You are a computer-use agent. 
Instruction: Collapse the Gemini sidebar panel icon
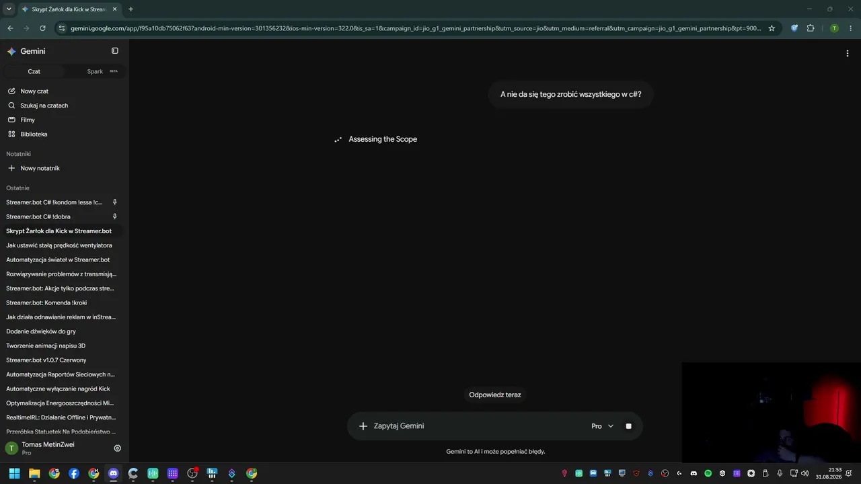pyautogui.click(x=115, y=51)
